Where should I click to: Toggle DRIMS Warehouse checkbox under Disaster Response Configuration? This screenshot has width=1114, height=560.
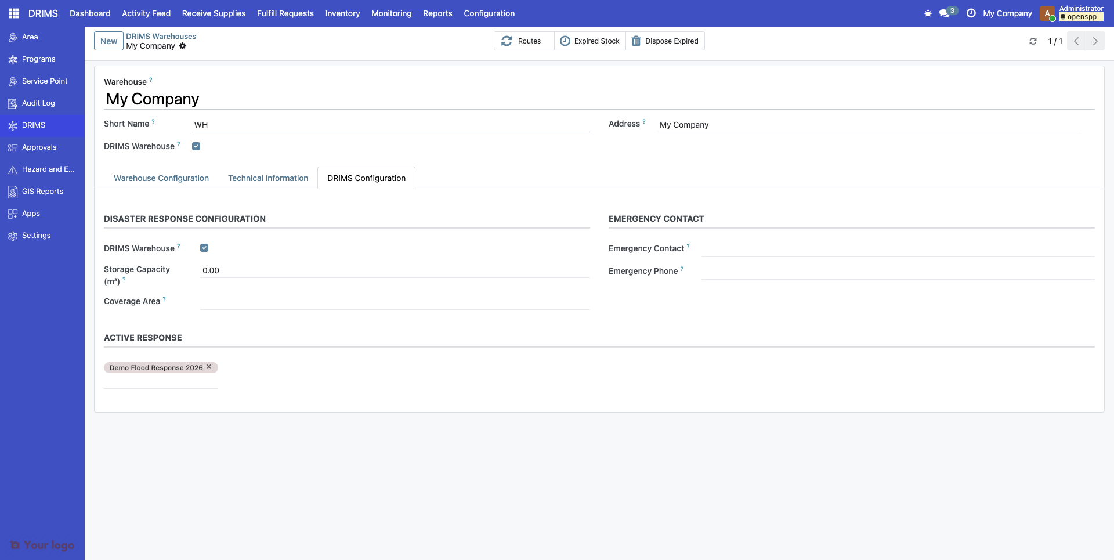[204, 248]
